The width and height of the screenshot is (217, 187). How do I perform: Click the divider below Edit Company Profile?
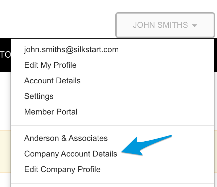(x=113, y=183)
